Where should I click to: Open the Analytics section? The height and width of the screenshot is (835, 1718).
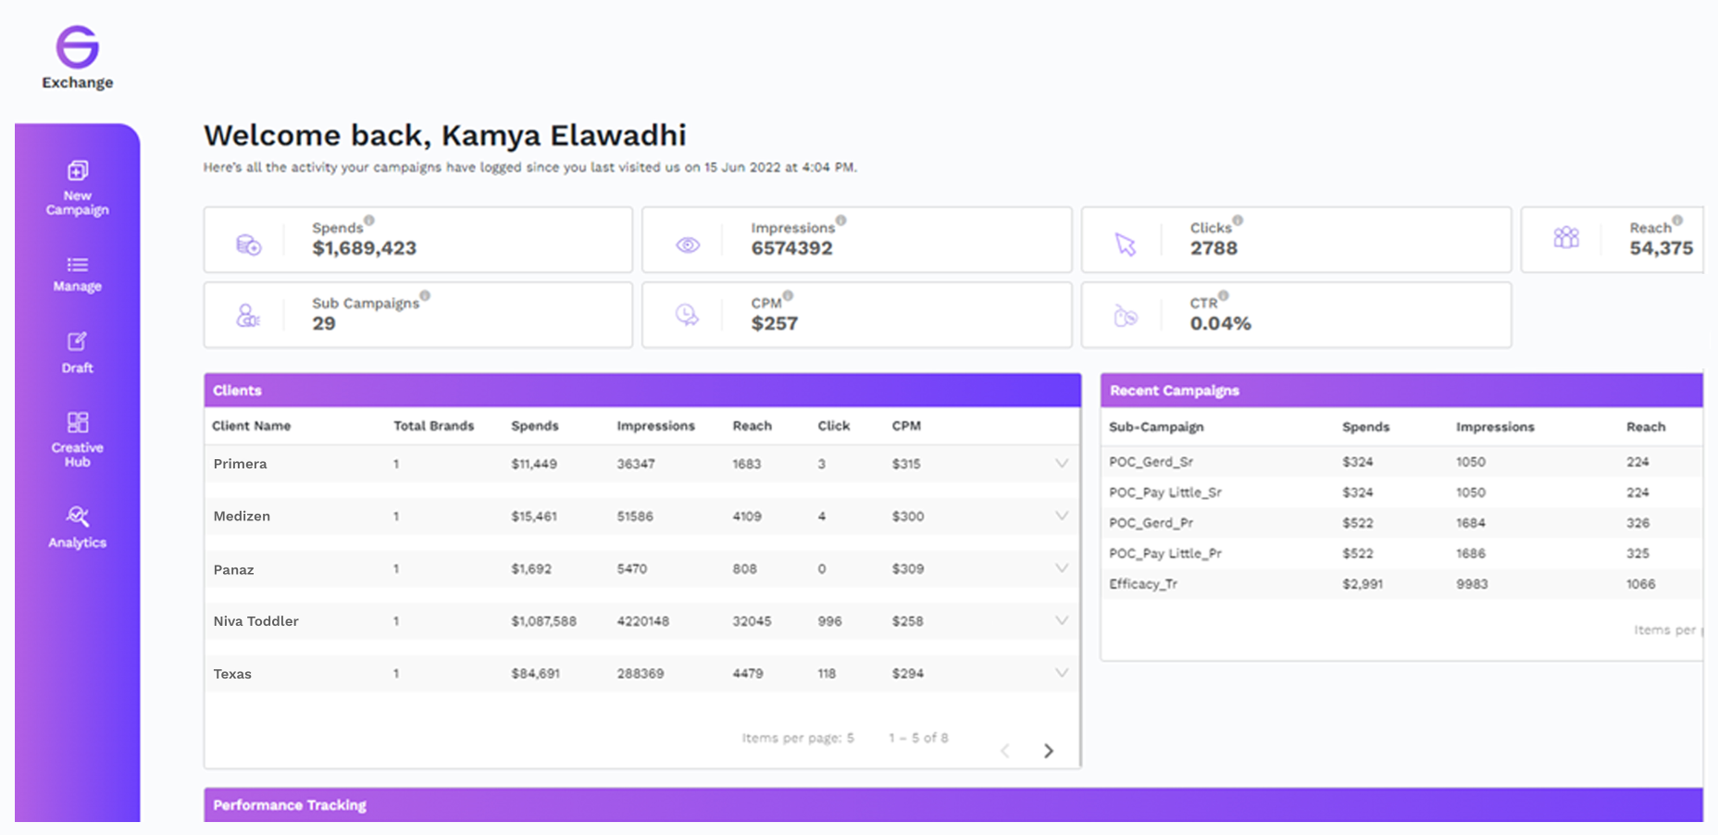[x=77, y=528]
